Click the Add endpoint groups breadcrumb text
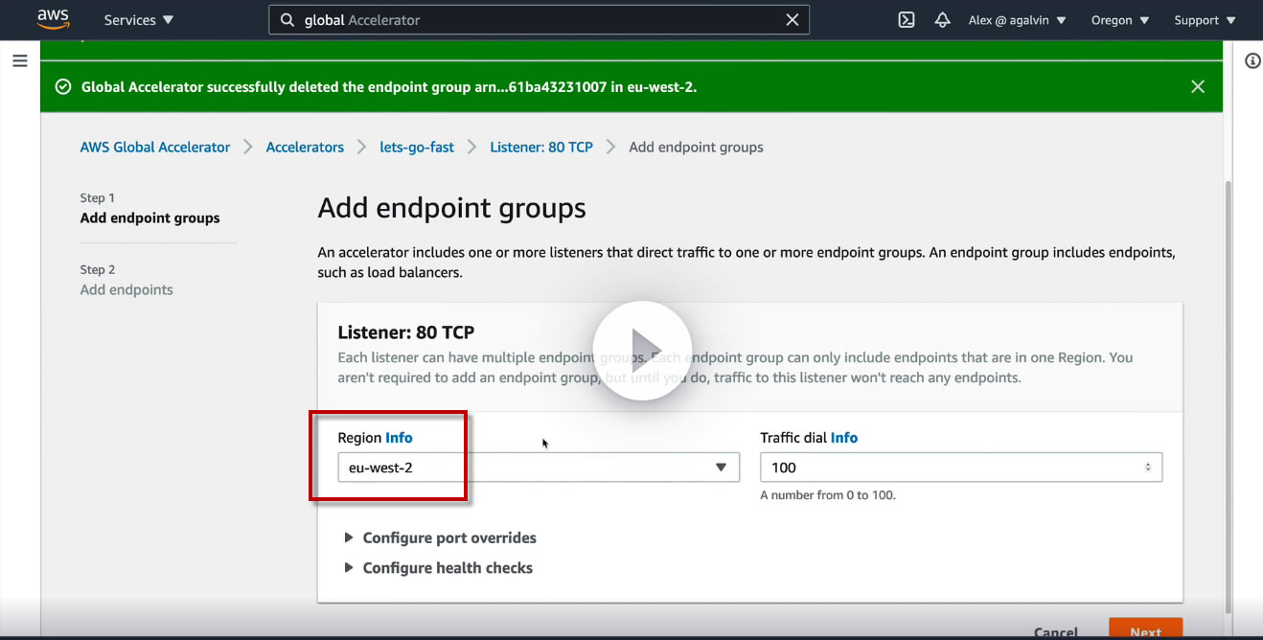This screenshot has height=640, width=1263. [x=696, y=148]
